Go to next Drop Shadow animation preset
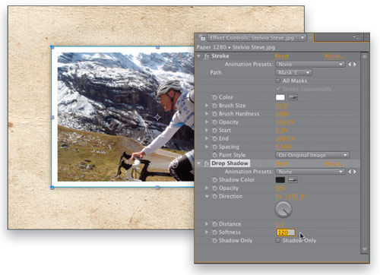 (355, 172)
